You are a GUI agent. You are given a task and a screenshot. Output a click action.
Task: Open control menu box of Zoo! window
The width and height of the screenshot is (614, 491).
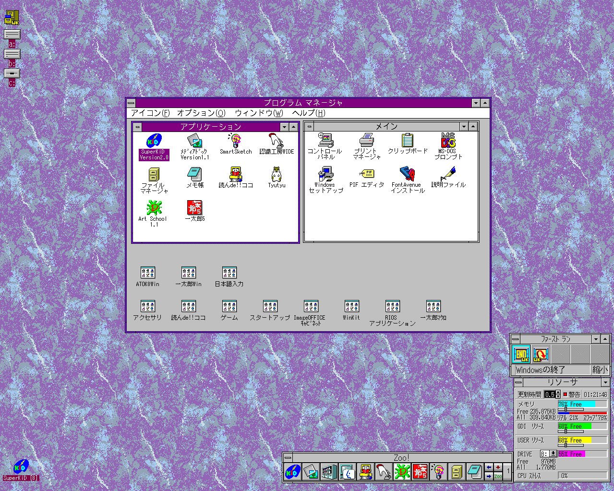tap(288, 458)
